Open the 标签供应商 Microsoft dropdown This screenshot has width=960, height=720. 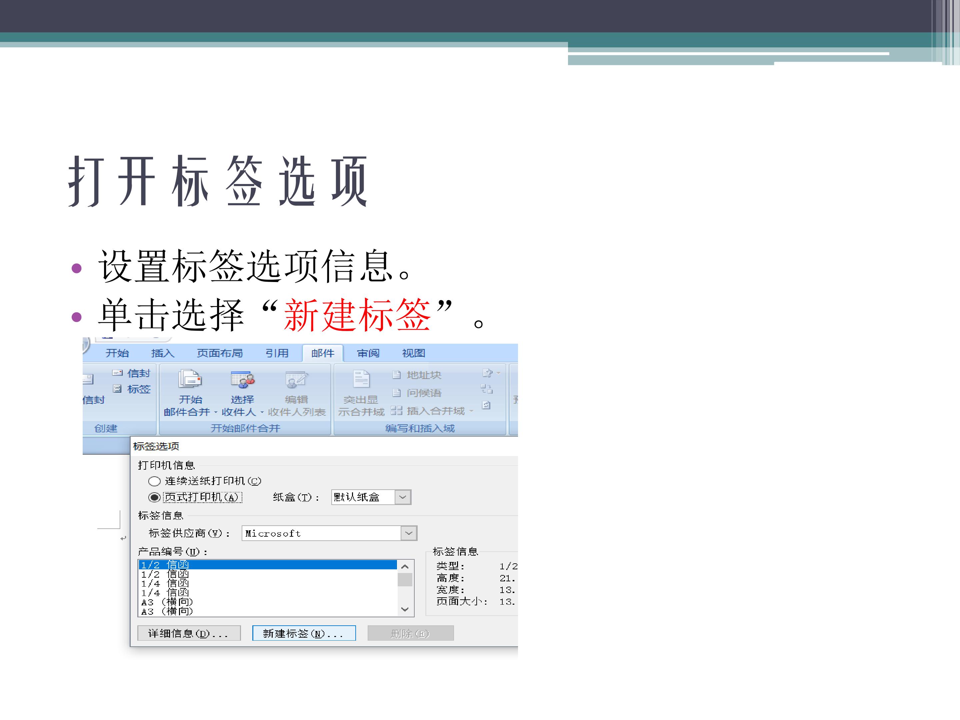pyautogui.click(x=408, y=533)
